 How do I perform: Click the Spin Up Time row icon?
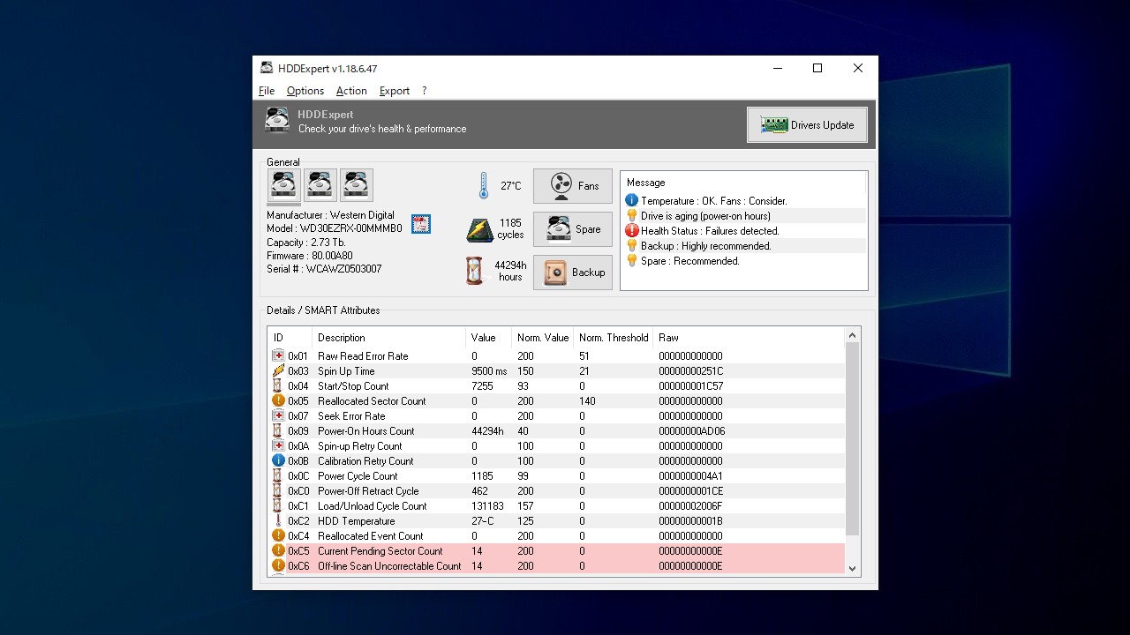click(278, 370)
